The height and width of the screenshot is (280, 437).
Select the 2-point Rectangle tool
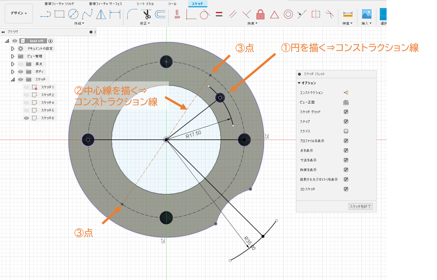(59, 14)
